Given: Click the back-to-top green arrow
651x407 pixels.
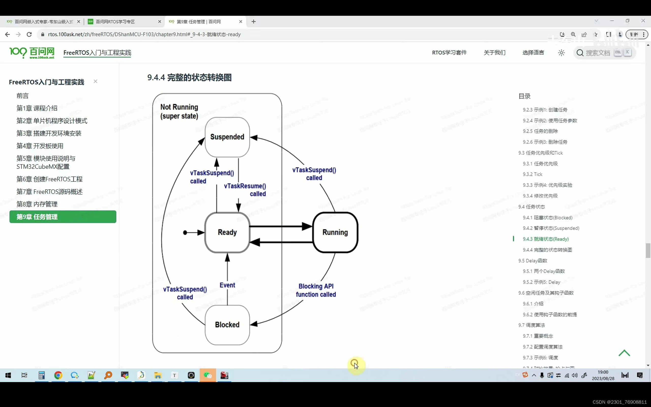Looking at the screenshot, I should click(x=624, y=353).
